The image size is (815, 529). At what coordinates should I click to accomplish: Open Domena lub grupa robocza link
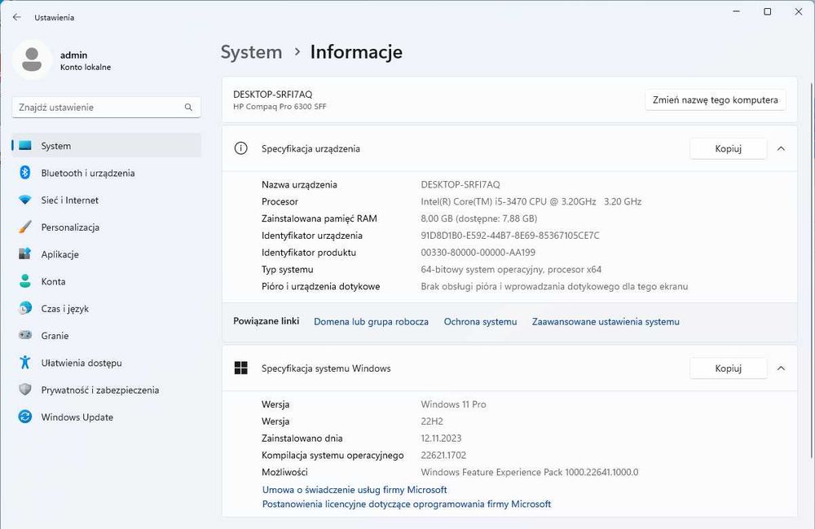[x=371, y=322]
